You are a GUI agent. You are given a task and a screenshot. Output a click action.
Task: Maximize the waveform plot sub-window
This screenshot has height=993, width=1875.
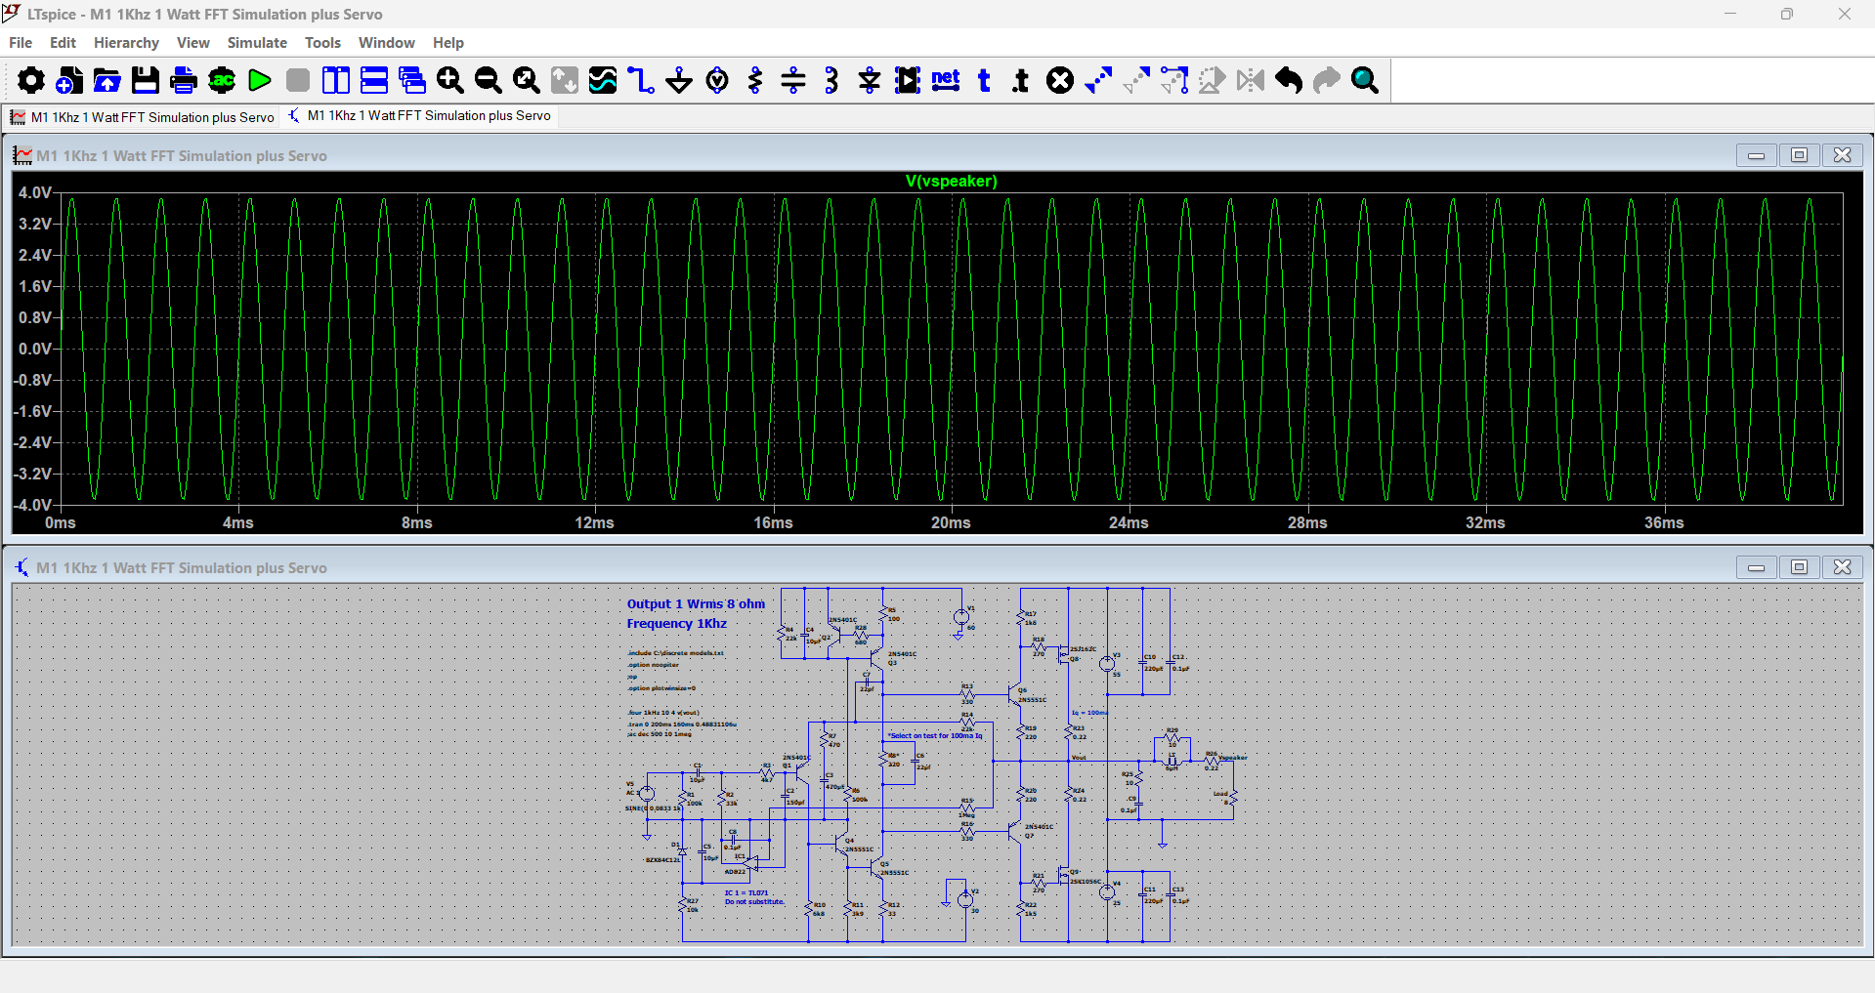[x=1799, y=155]
